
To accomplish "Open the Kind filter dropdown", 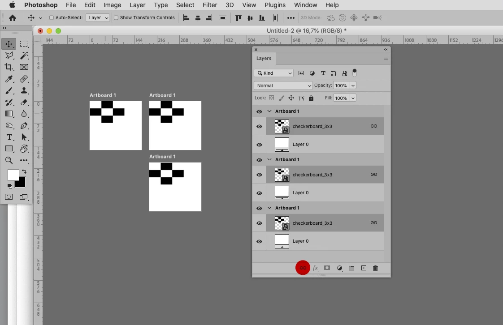I will pyautogui.click(x=274, y=73).
